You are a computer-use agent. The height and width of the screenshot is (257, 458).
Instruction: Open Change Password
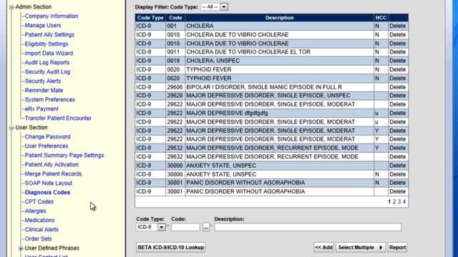point(48,136)
